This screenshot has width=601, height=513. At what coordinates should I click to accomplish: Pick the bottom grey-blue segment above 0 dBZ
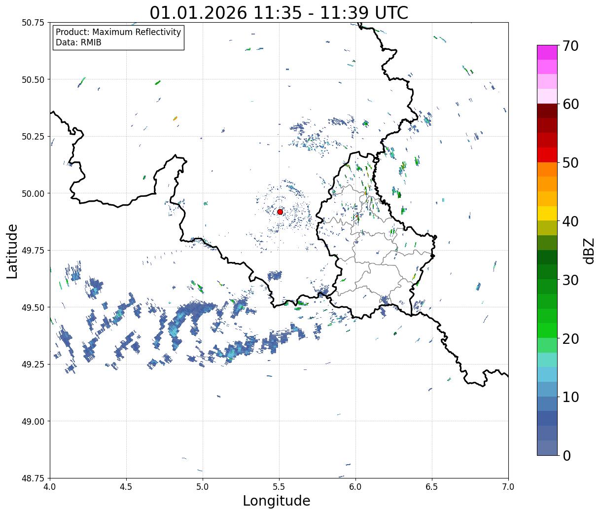[547, 447]
